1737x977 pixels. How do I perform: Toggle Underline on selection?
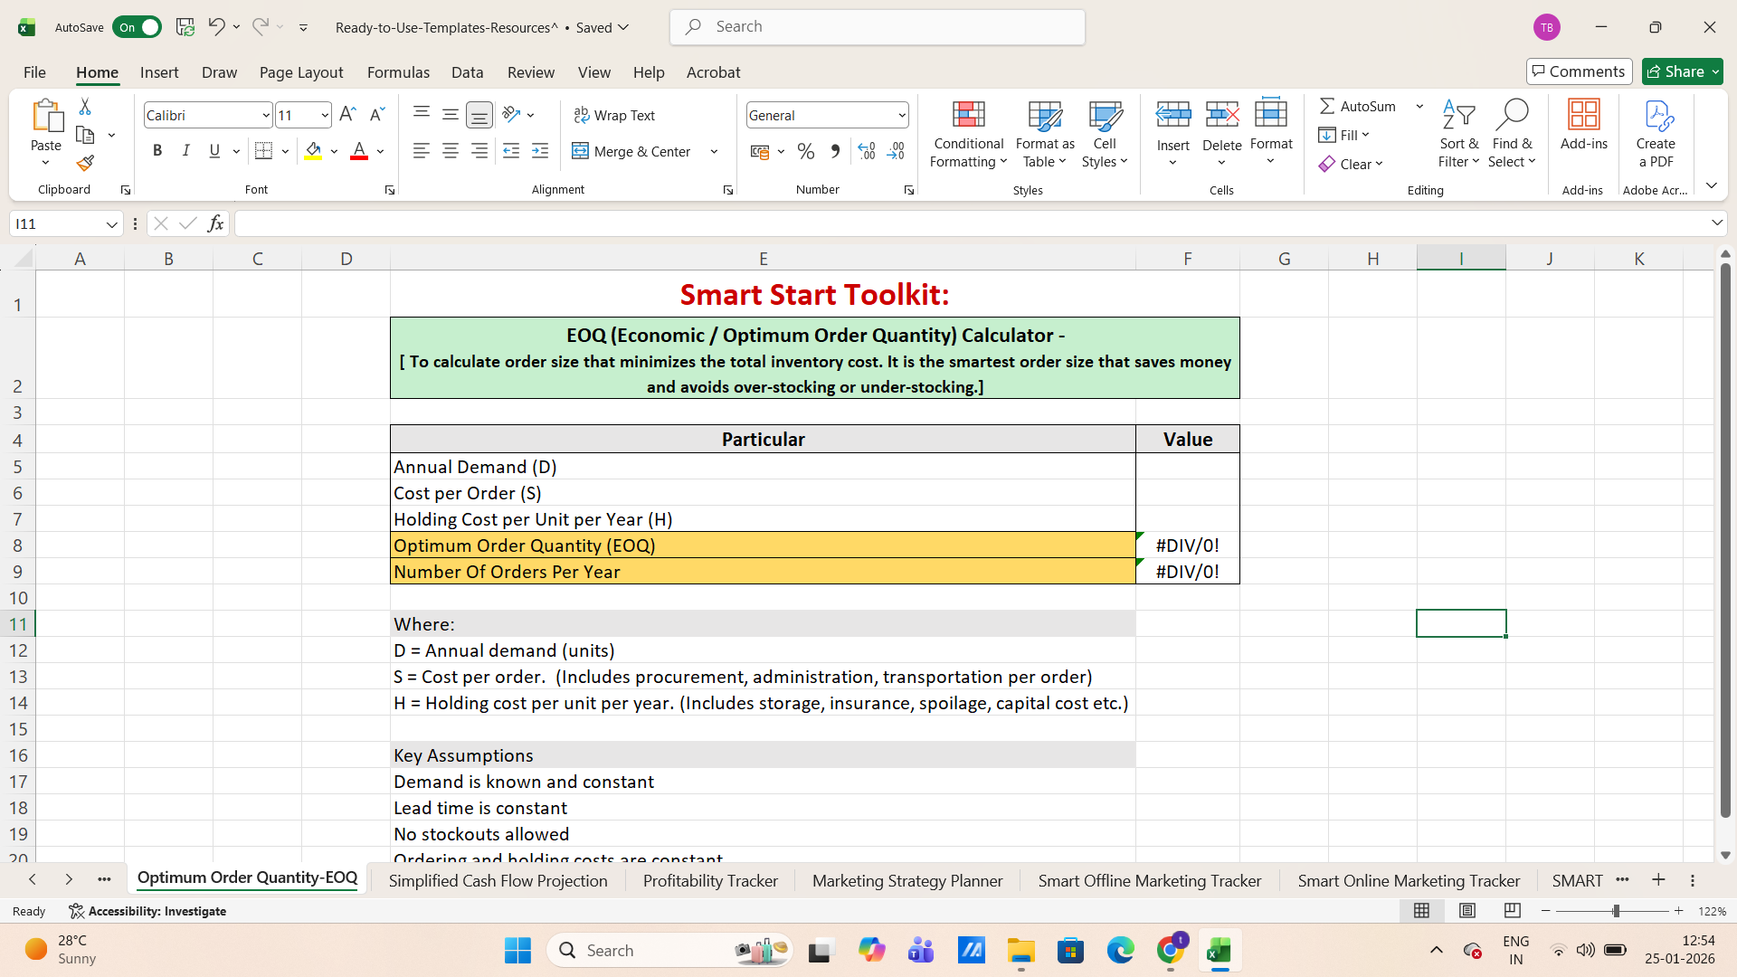(x=215, y=150)
